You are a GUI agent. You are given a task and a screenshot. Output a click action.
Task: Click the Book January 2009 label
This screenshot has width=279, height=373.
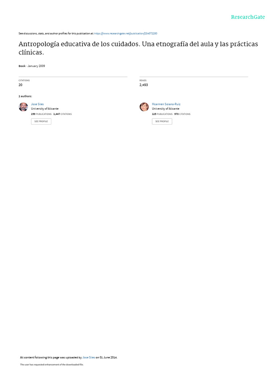[32, 66]
